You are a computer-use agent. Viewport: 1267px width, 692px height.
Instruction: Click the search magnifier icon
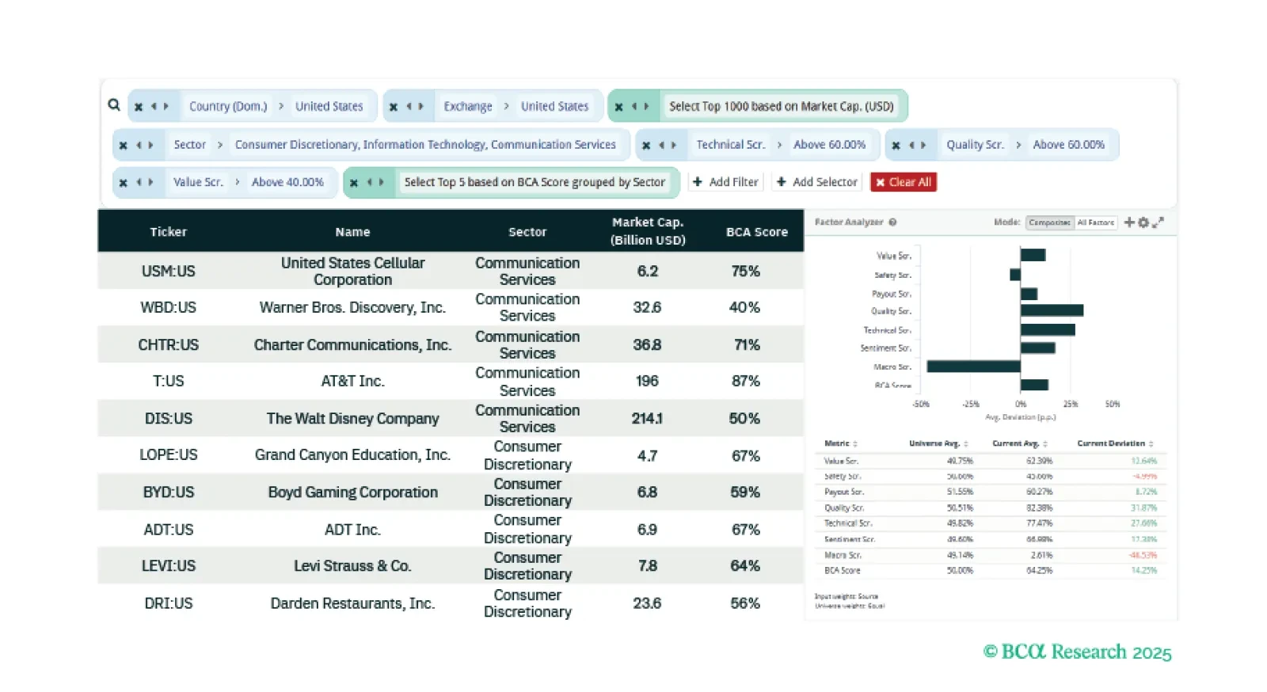114,105
